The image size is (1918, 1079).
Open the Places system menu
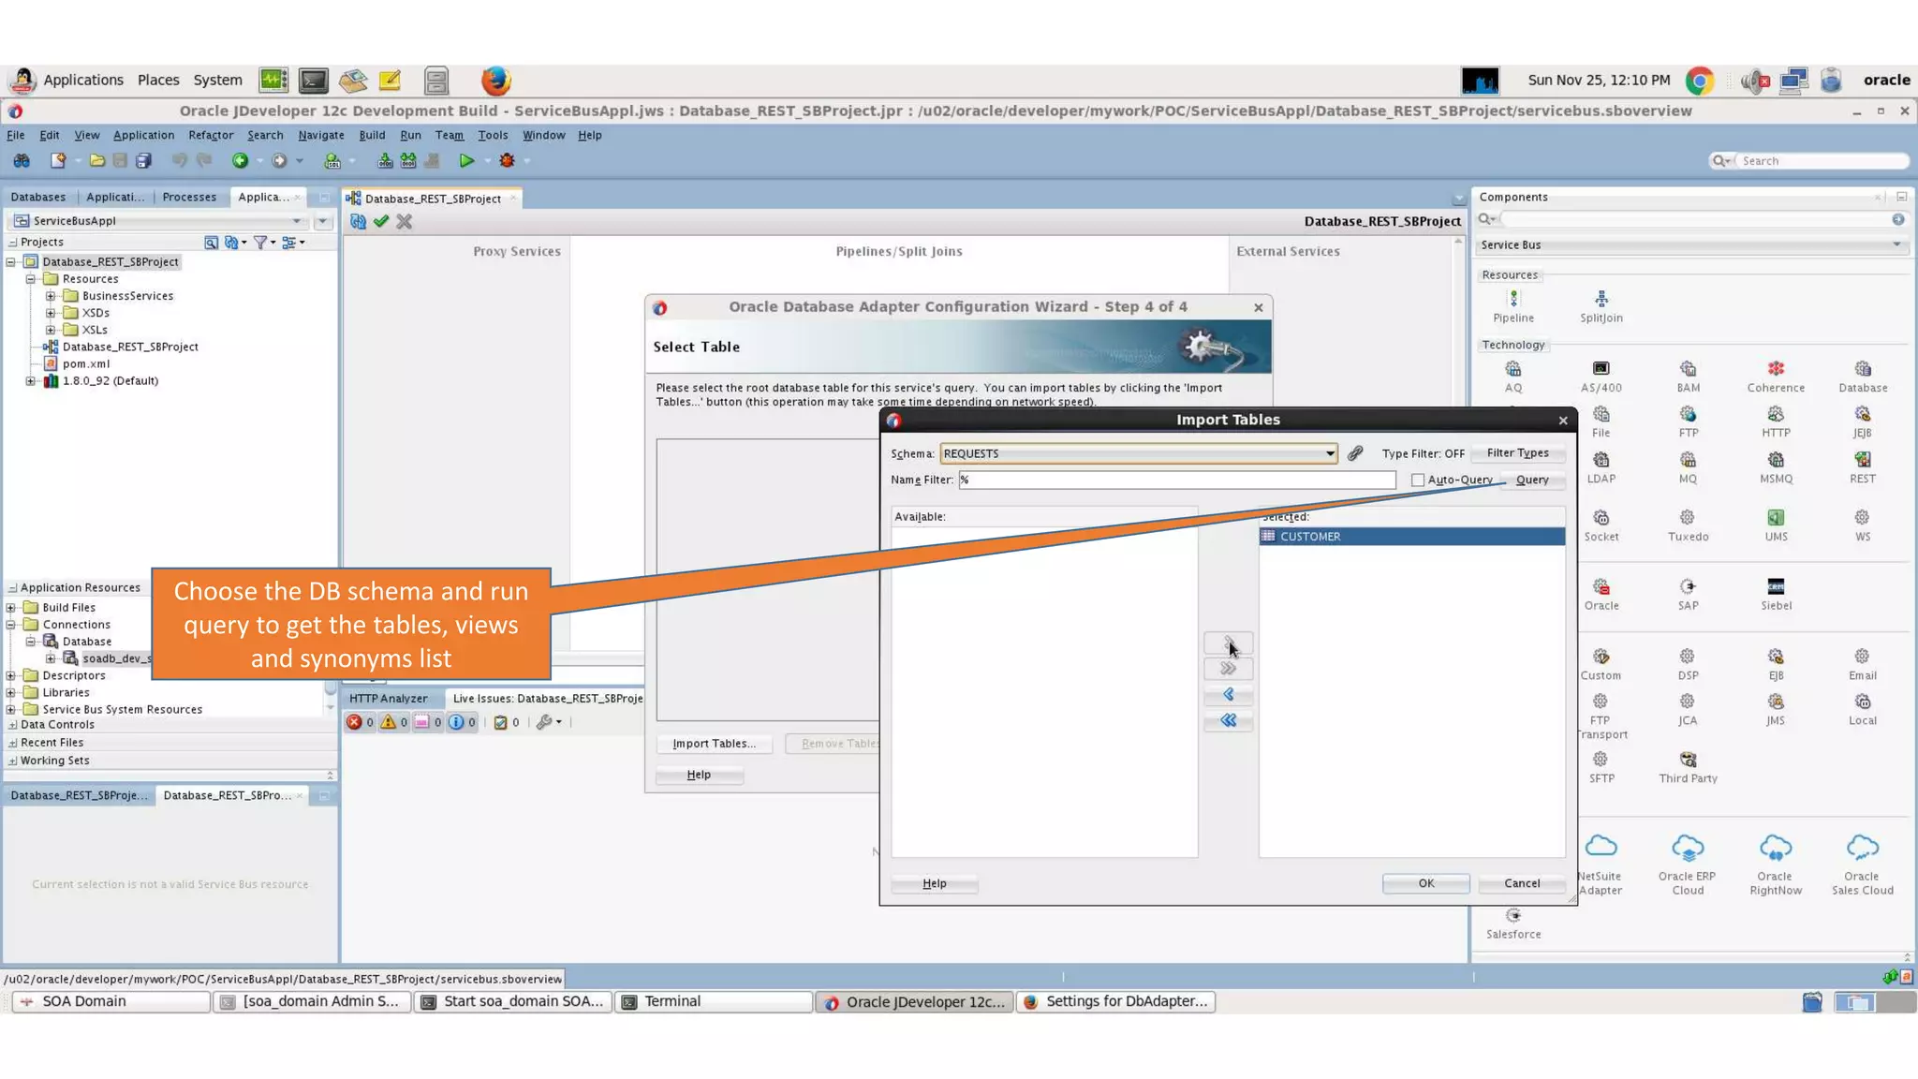pyautogui.click(x=158, y=81)
